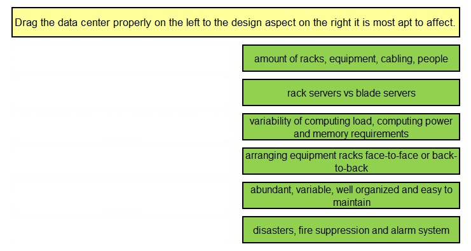Click the yellow instruction banner about data center

pos(235,22)
